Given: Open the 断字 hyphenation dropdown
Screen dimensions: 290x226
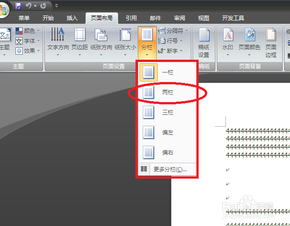Looking at the screenshot, I should tap(170, 51).
